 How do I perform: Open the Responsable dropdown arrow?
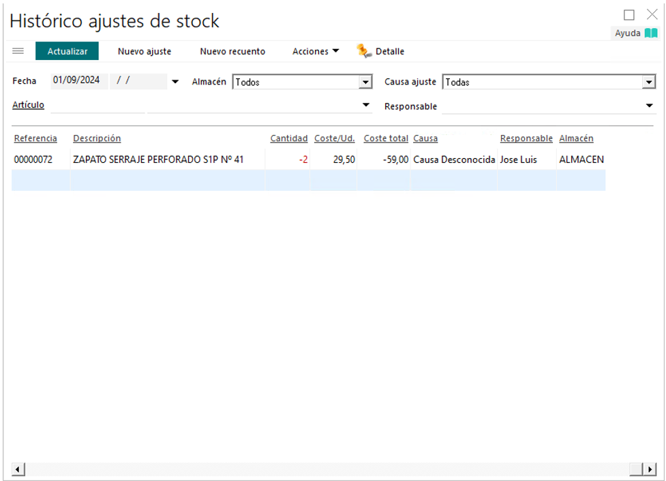(x=649, y=106)
